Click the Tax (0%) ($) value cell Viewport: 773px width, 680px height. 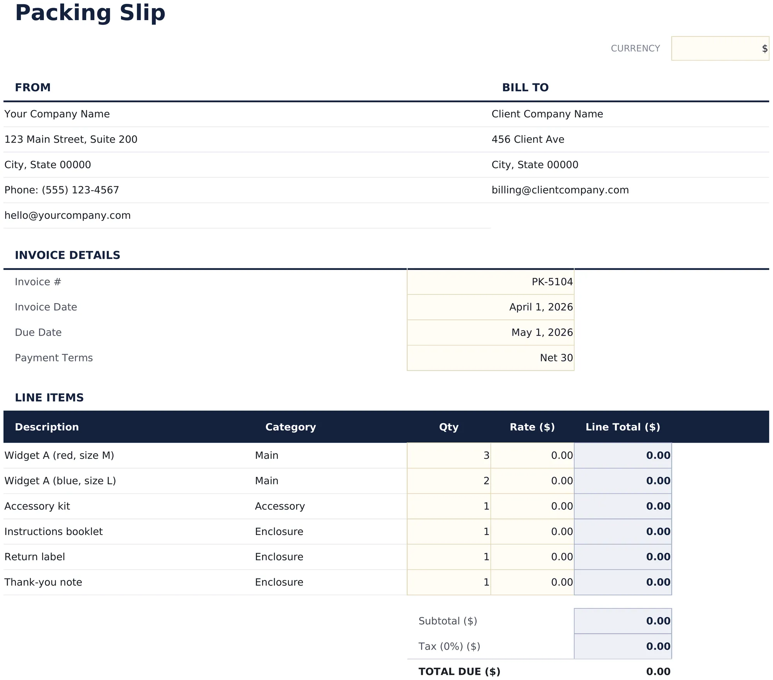[623, 646]
